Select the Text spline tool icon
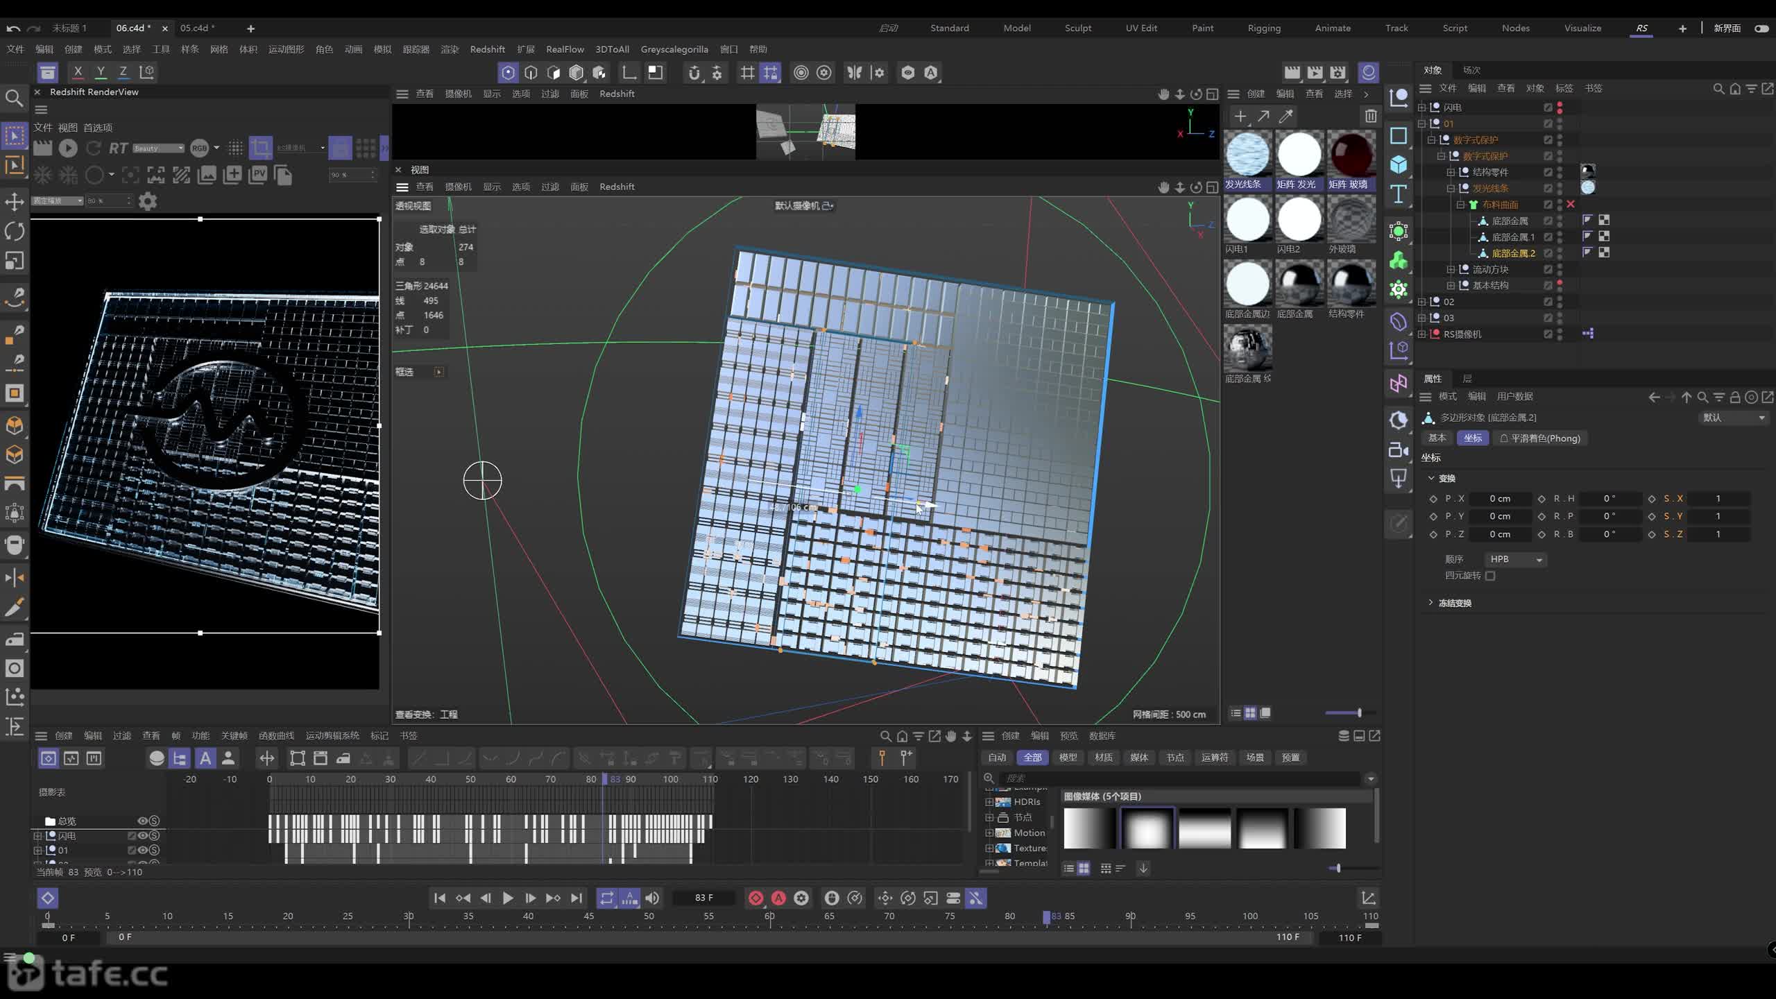1776x999 pixels. (1399, 194)
